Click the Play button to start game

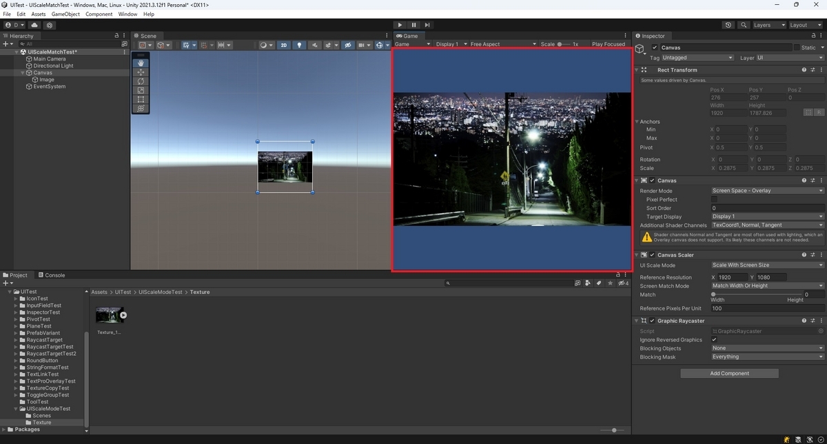pos(400,25)
